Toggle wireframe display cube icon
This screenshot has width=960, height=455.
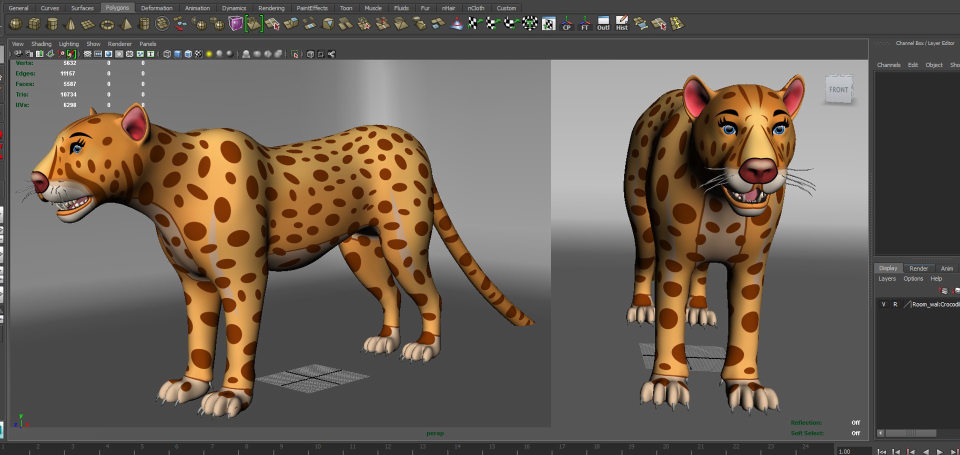click(167, 54)
